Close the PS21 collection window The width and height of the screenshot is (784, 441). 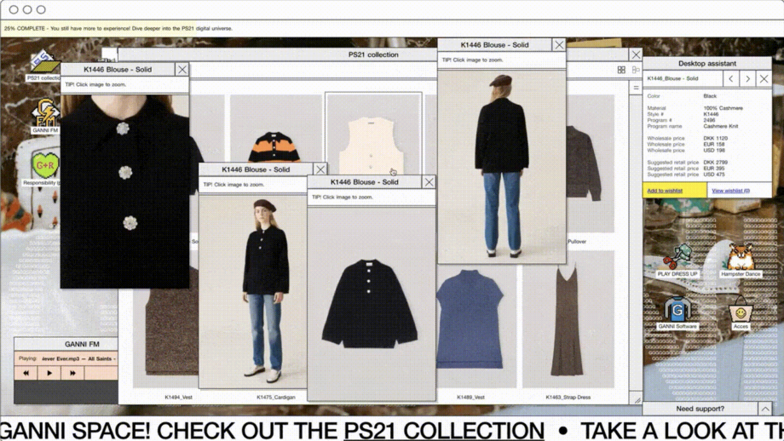pyautogui.click(x=636, y=54)
